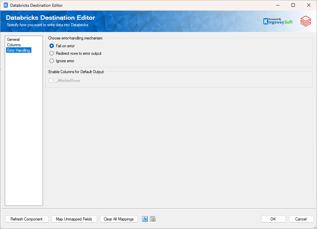Select the Ignore error radio button
Screen dimensions: 317x229
pyautogui.click(x=51, y=61)
